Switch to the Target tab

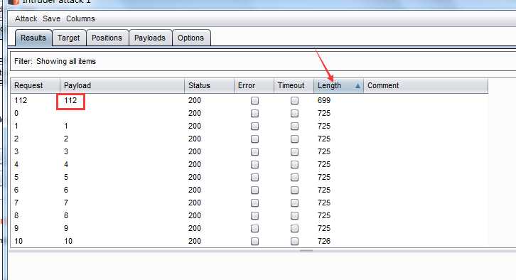coord(68,38)
